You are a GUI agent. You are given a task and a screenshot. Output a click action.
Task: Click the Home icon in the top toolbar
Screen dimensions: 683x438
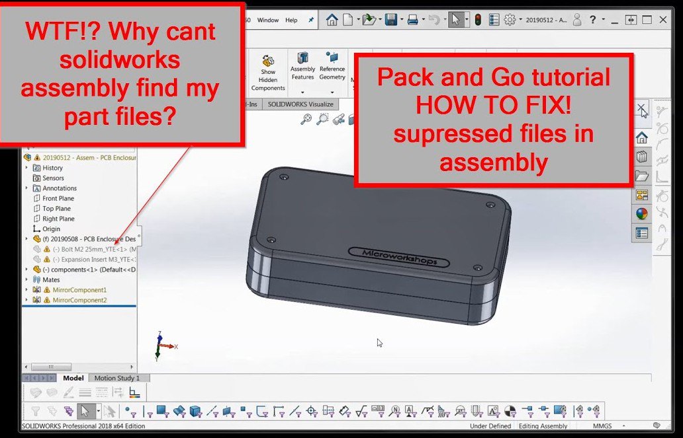point(332,20)
